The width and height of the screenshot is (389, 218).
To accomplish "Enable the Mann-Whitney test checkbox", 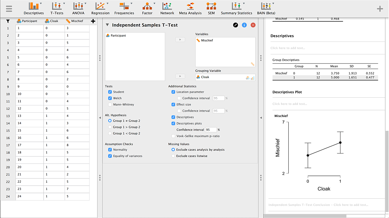I will [110, 105].
